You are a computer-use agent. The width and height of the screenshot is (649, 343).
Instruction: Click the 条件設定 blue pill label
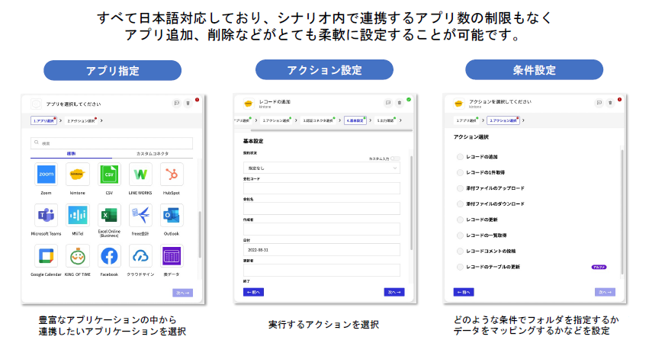pos(534,69)
